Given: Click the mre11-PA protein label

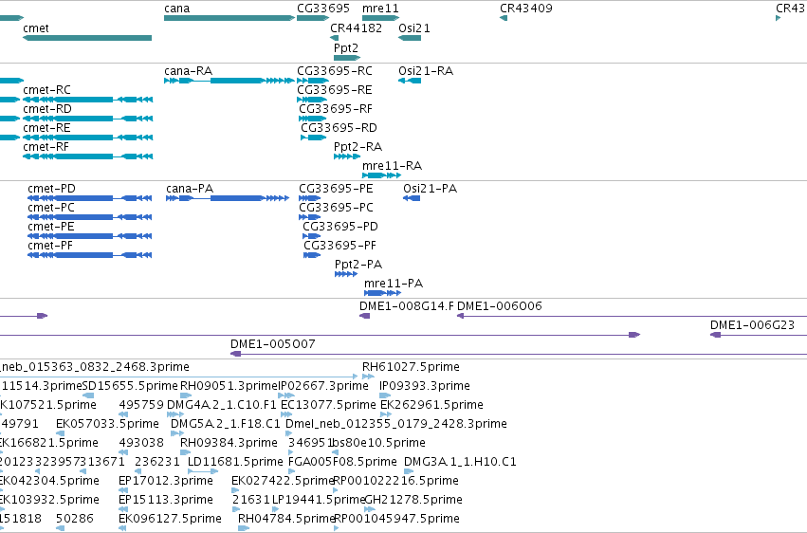Looking at the screenshot, I should (x=394, y=284).
